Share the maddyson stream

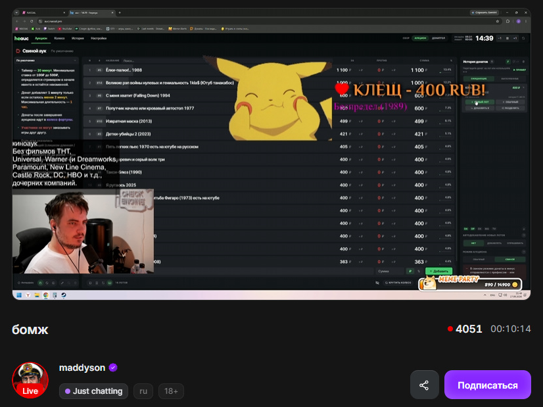click(424, 385)
